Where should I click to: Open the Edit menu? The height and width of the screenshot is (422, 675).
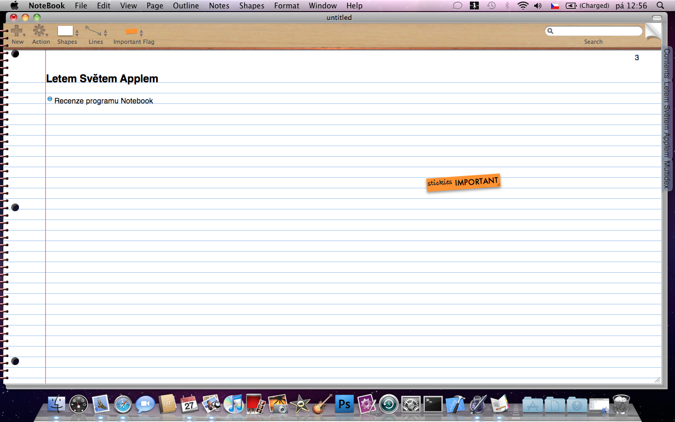pyautogui.click(x=103, y=6)
